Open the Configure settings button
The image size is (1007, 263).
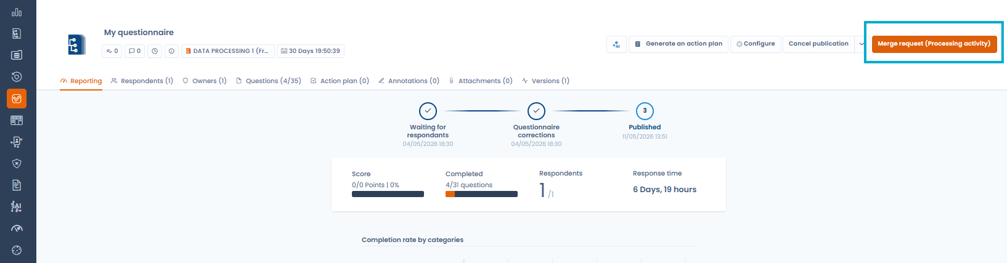pyautogui.click(x=756, y=44)
